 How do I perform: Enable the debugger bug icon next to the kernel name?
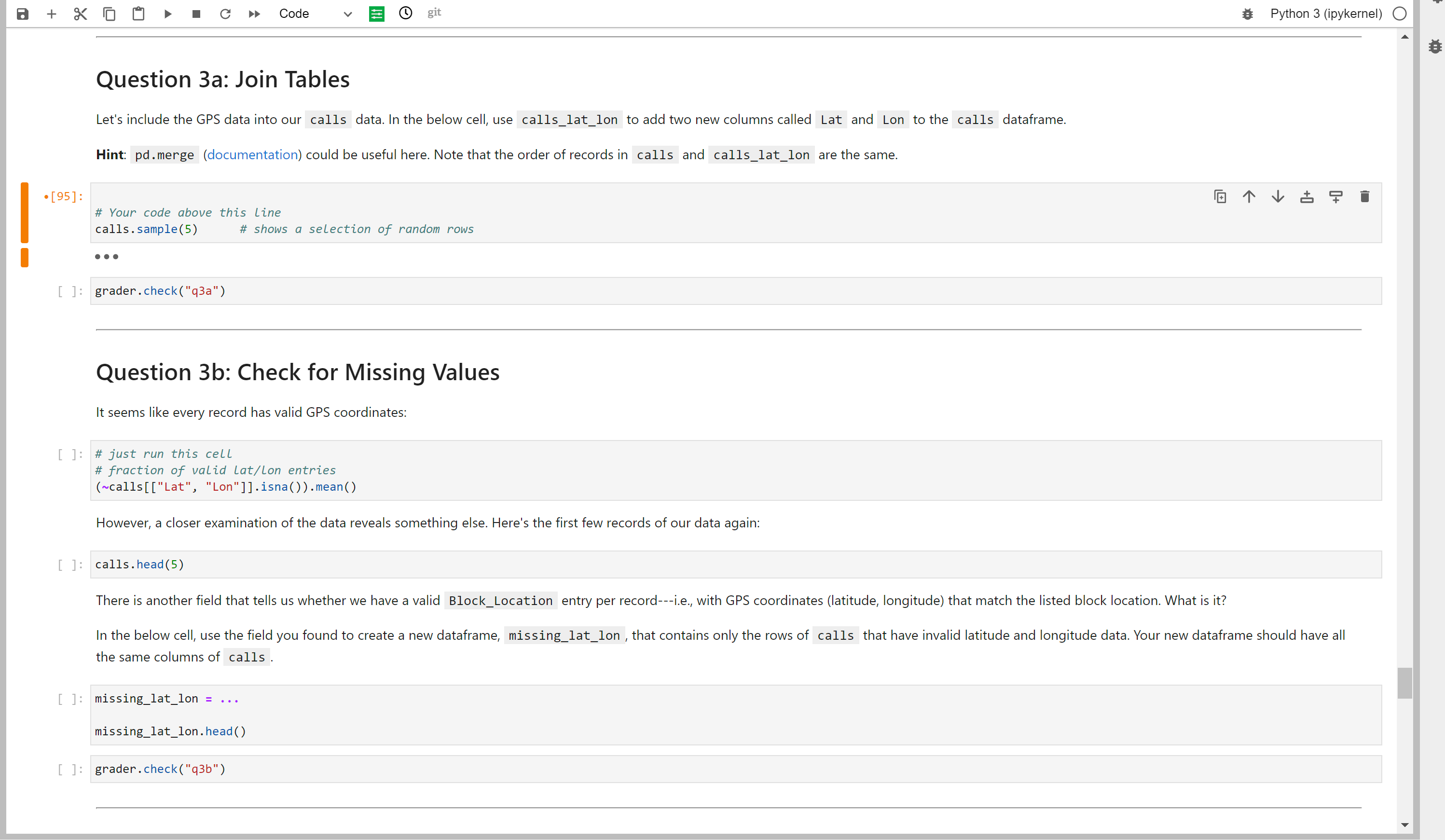pyautogui.click(x=1247, y=14)
